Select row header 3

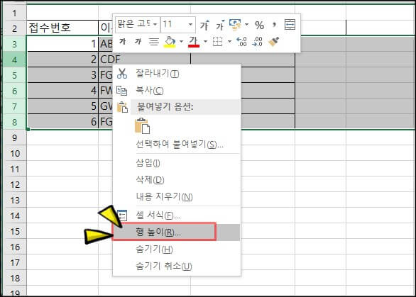pos(15,44)
